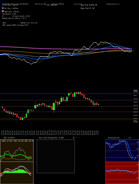Click the '308.96' price axis label
Image resolution: width=139 pixels, height=184 pixels.
pos(136,109)
